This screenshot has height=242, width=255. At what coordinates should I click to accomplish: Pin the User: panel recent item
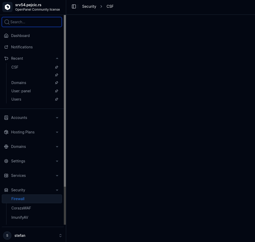[57, 91]
